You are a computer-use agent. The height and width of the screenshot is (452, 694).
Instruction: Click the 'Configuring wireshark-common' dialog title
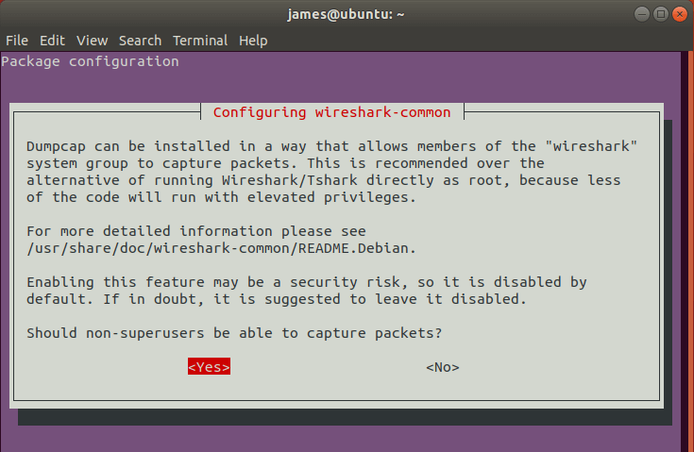coord(332,112)
